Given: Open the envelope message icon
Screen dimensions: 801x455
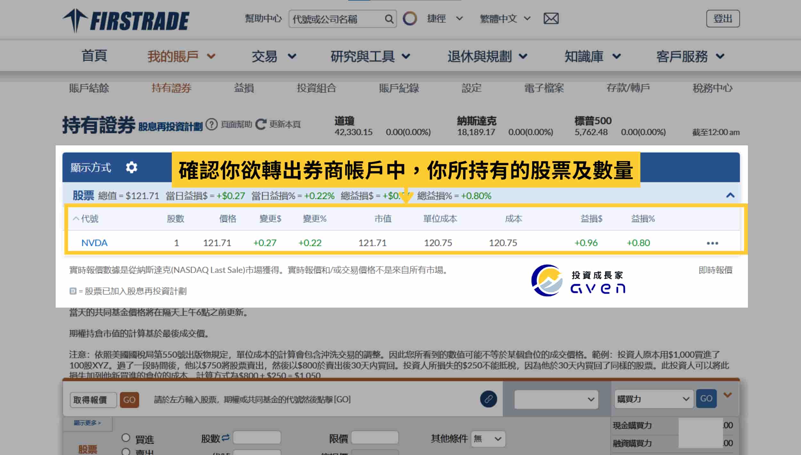Looking at the screenshot, I should (550, 19).
